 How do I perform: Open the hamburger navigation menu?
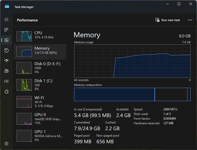pyautogui.click(x=6, y=20)
